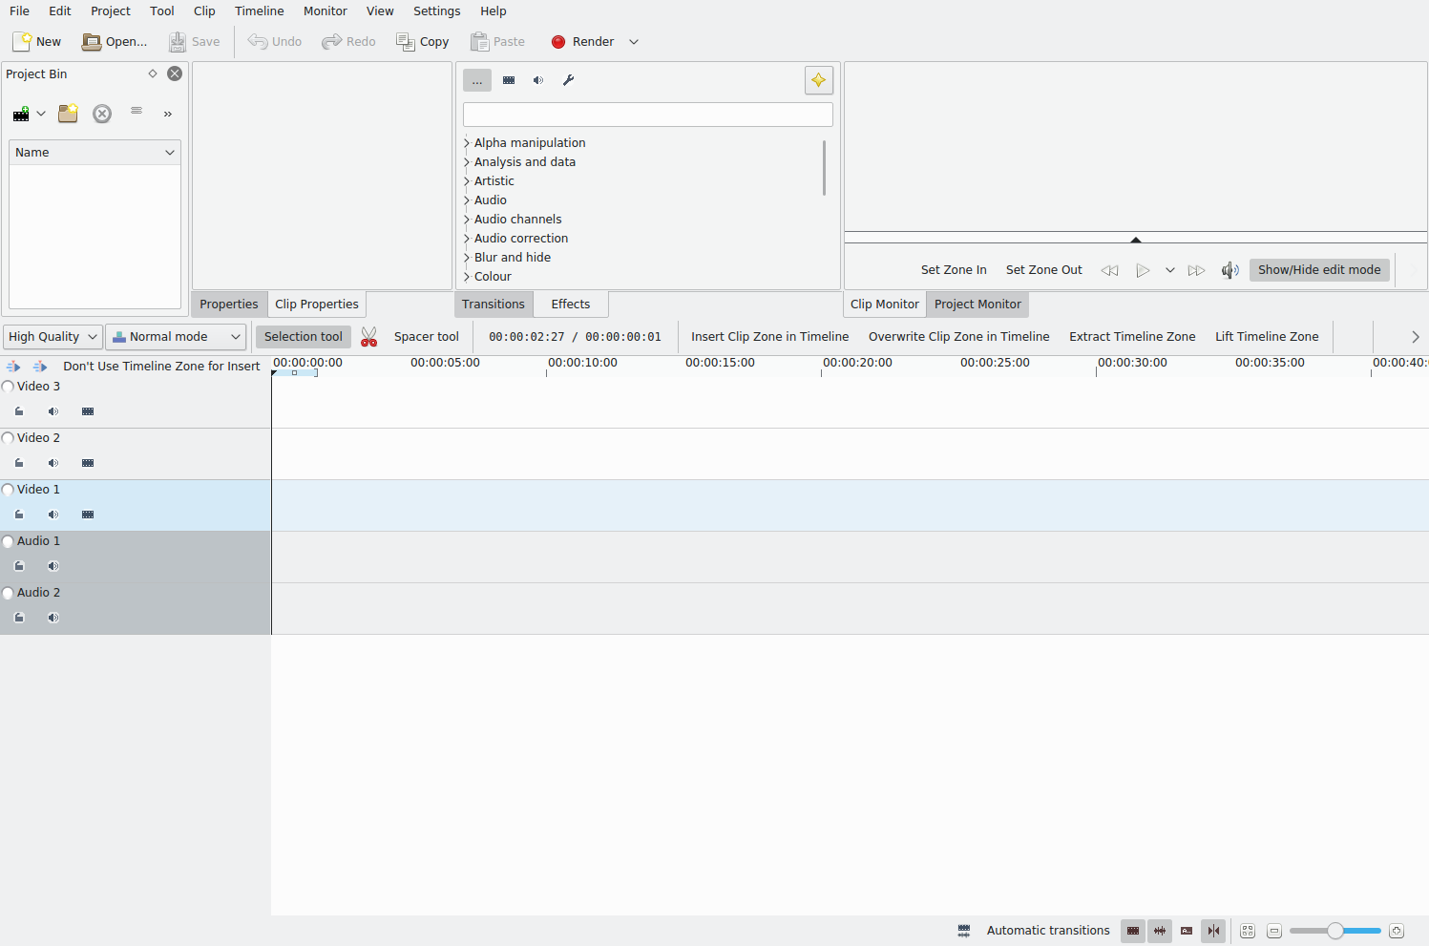Expand the Alpha manipulation effects category
Screen dimensions: 1429x946
click(467, 143)
